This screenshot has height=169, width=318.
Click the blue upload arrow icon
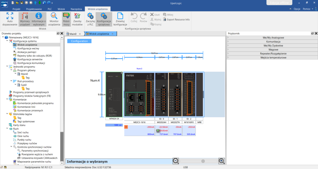35,2
